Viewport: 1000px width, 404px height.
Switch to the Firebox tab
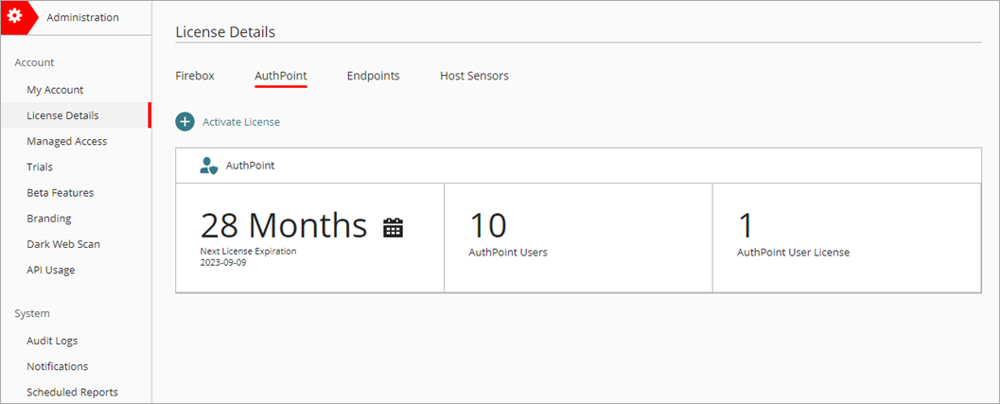[x=195, y=76]
